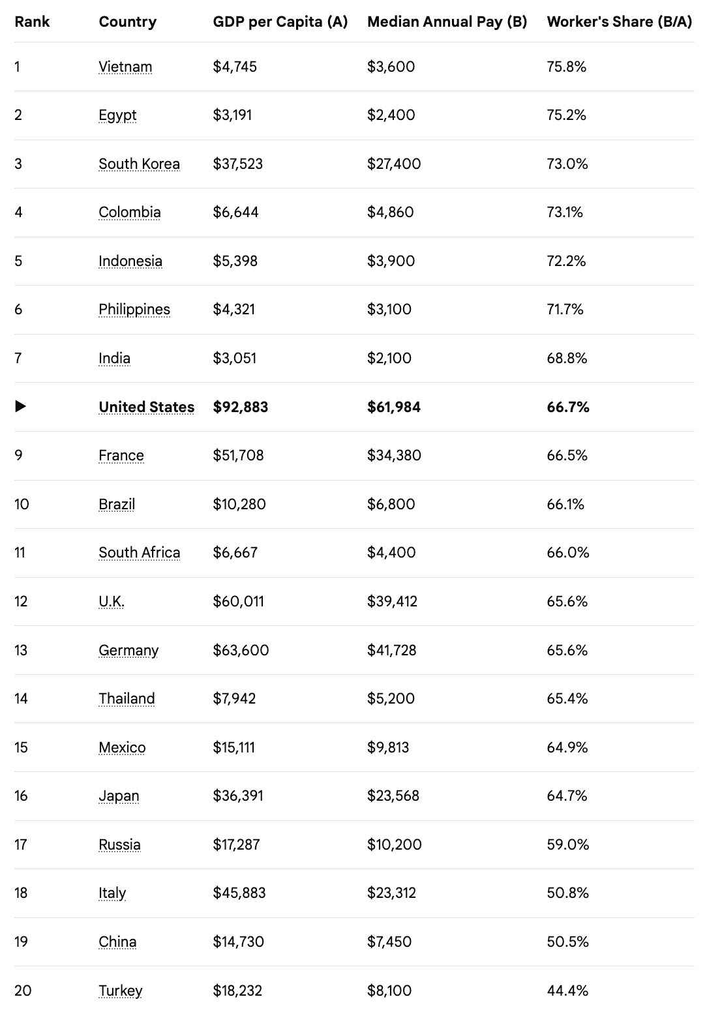The width and height of the screenshot is (707, 1012).
Task: Click the Worker's Share (B/A) header
Action: 619,22
